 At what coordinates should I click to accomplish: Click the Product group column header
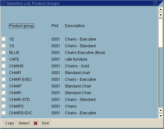(x=22, y=26)
